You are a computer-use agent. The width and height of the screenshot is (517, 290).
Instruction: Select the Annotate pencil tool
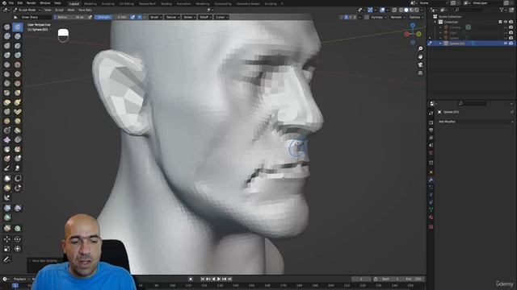[x=7, y=259]
